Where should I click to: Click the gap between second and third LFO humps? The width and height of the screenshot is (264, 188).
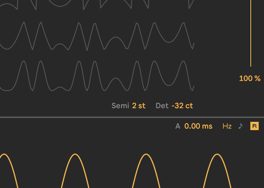click(111, 178)
